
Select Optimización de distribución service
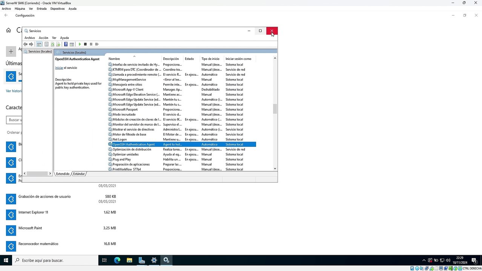click(182, 149)
